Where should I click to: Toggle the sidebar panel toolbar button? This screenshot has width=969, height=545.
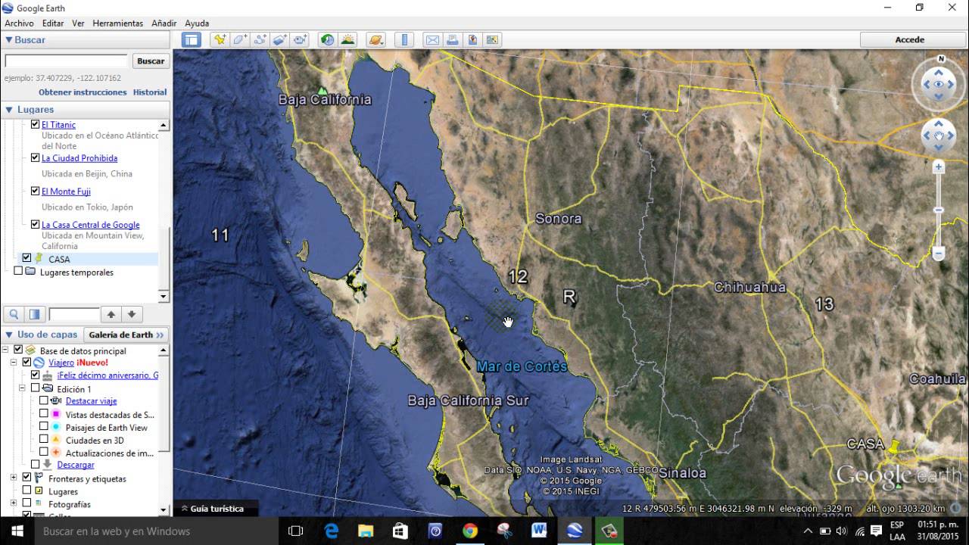pyautogui.click(x=192, y=39)
